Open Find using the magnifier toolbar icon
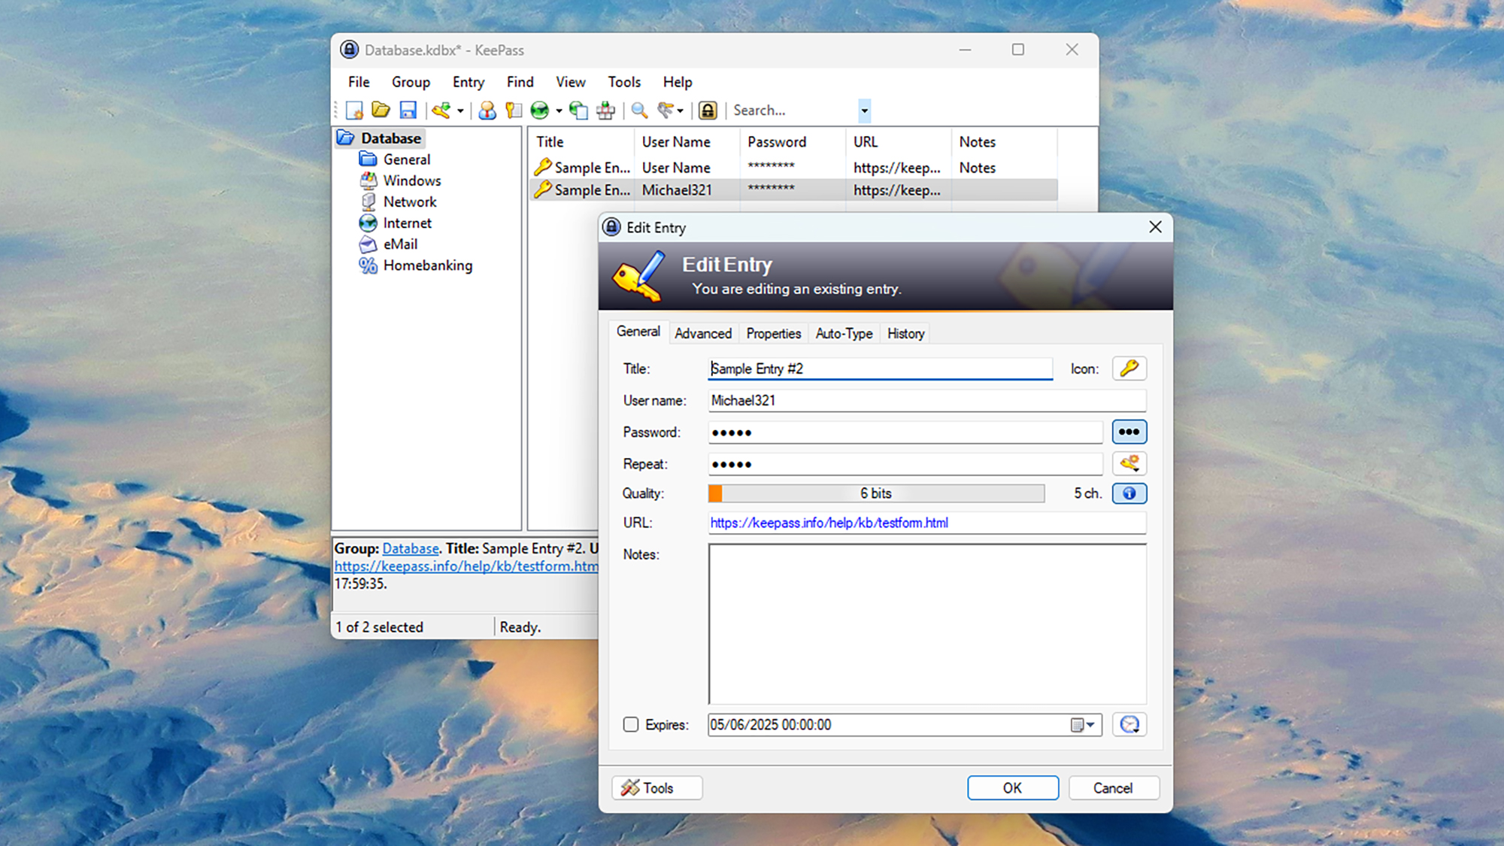1504x846 pixels. click(638, 111)
